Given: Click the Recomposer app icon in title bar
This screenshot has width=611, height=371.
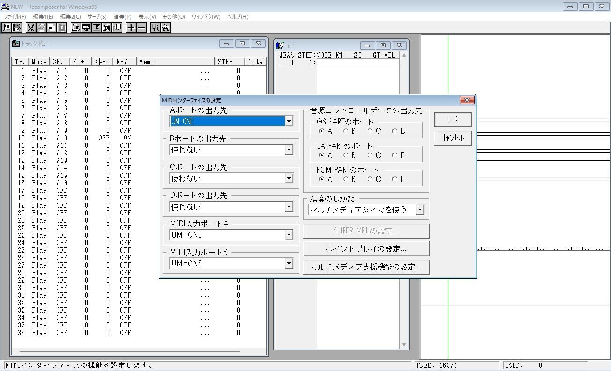Looking at the screenshot, I should point(5,7).
